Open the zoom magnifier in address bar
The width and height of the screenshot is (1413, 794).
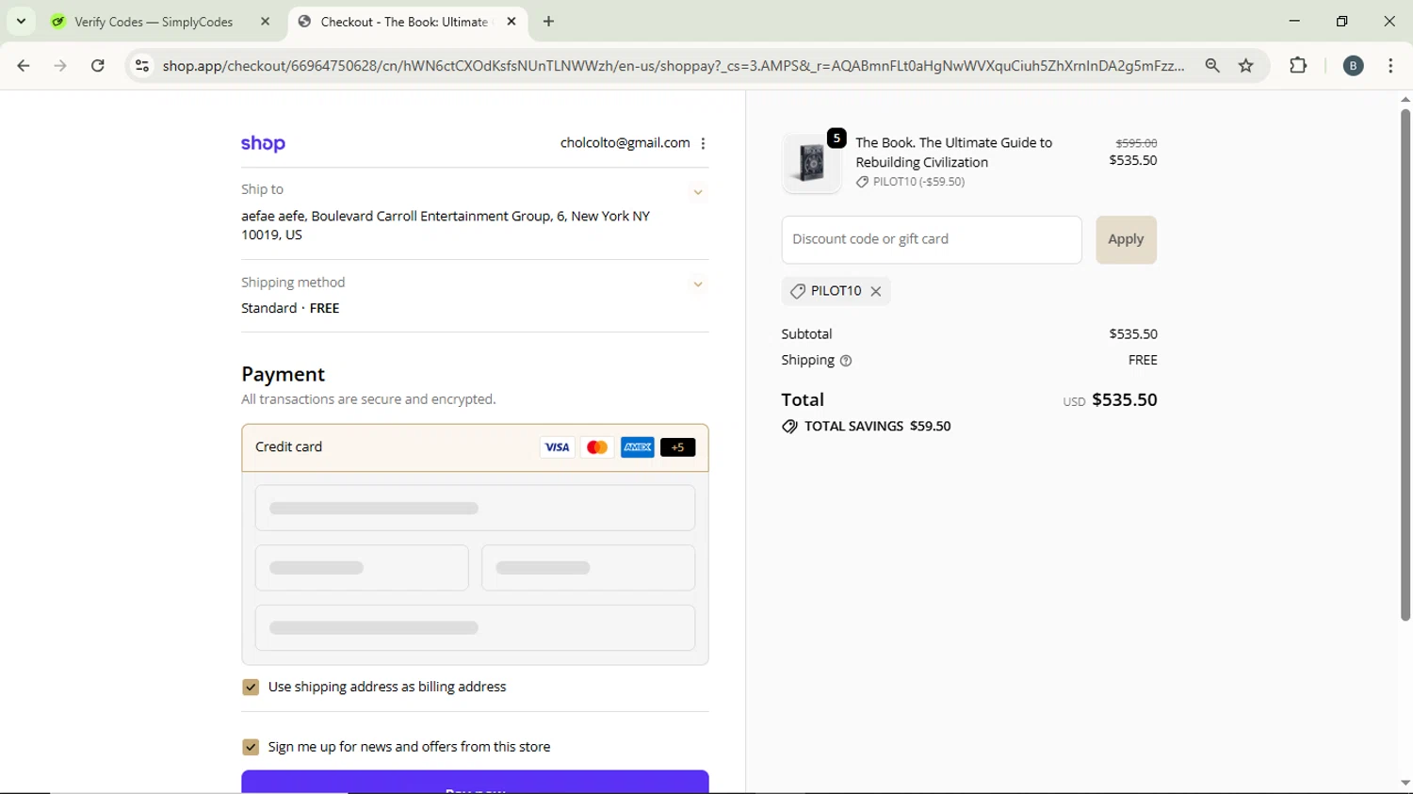pos(1212,66)
